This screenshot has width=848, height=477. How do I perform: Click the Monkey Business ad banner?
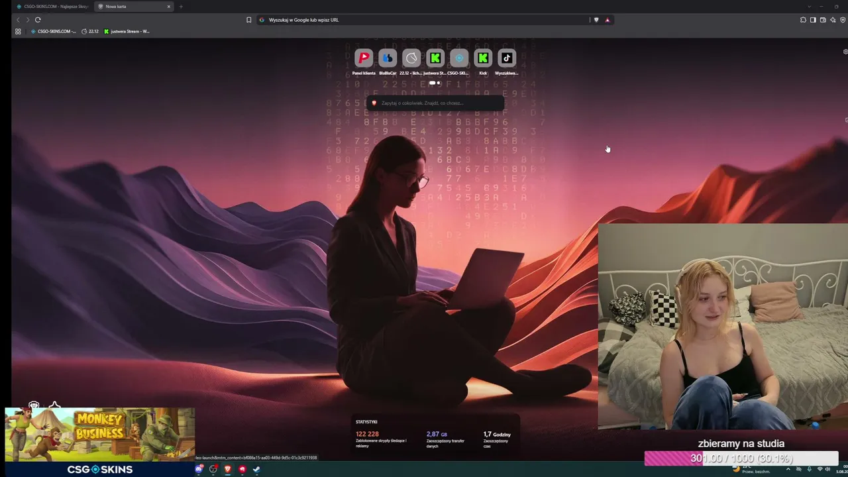(100, 434)
